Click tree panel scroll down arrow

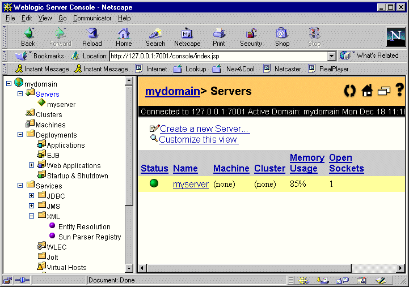(129, 268)
